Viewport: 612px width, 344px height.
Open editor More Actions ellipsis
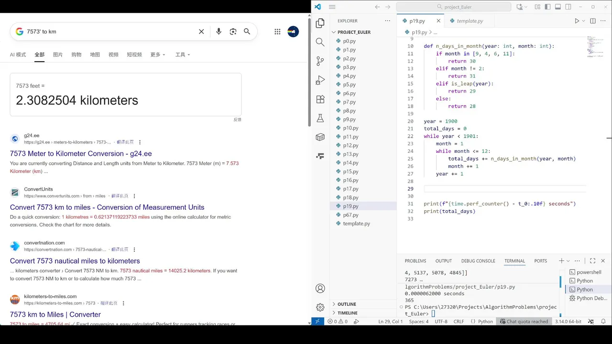tap(603, 21)
